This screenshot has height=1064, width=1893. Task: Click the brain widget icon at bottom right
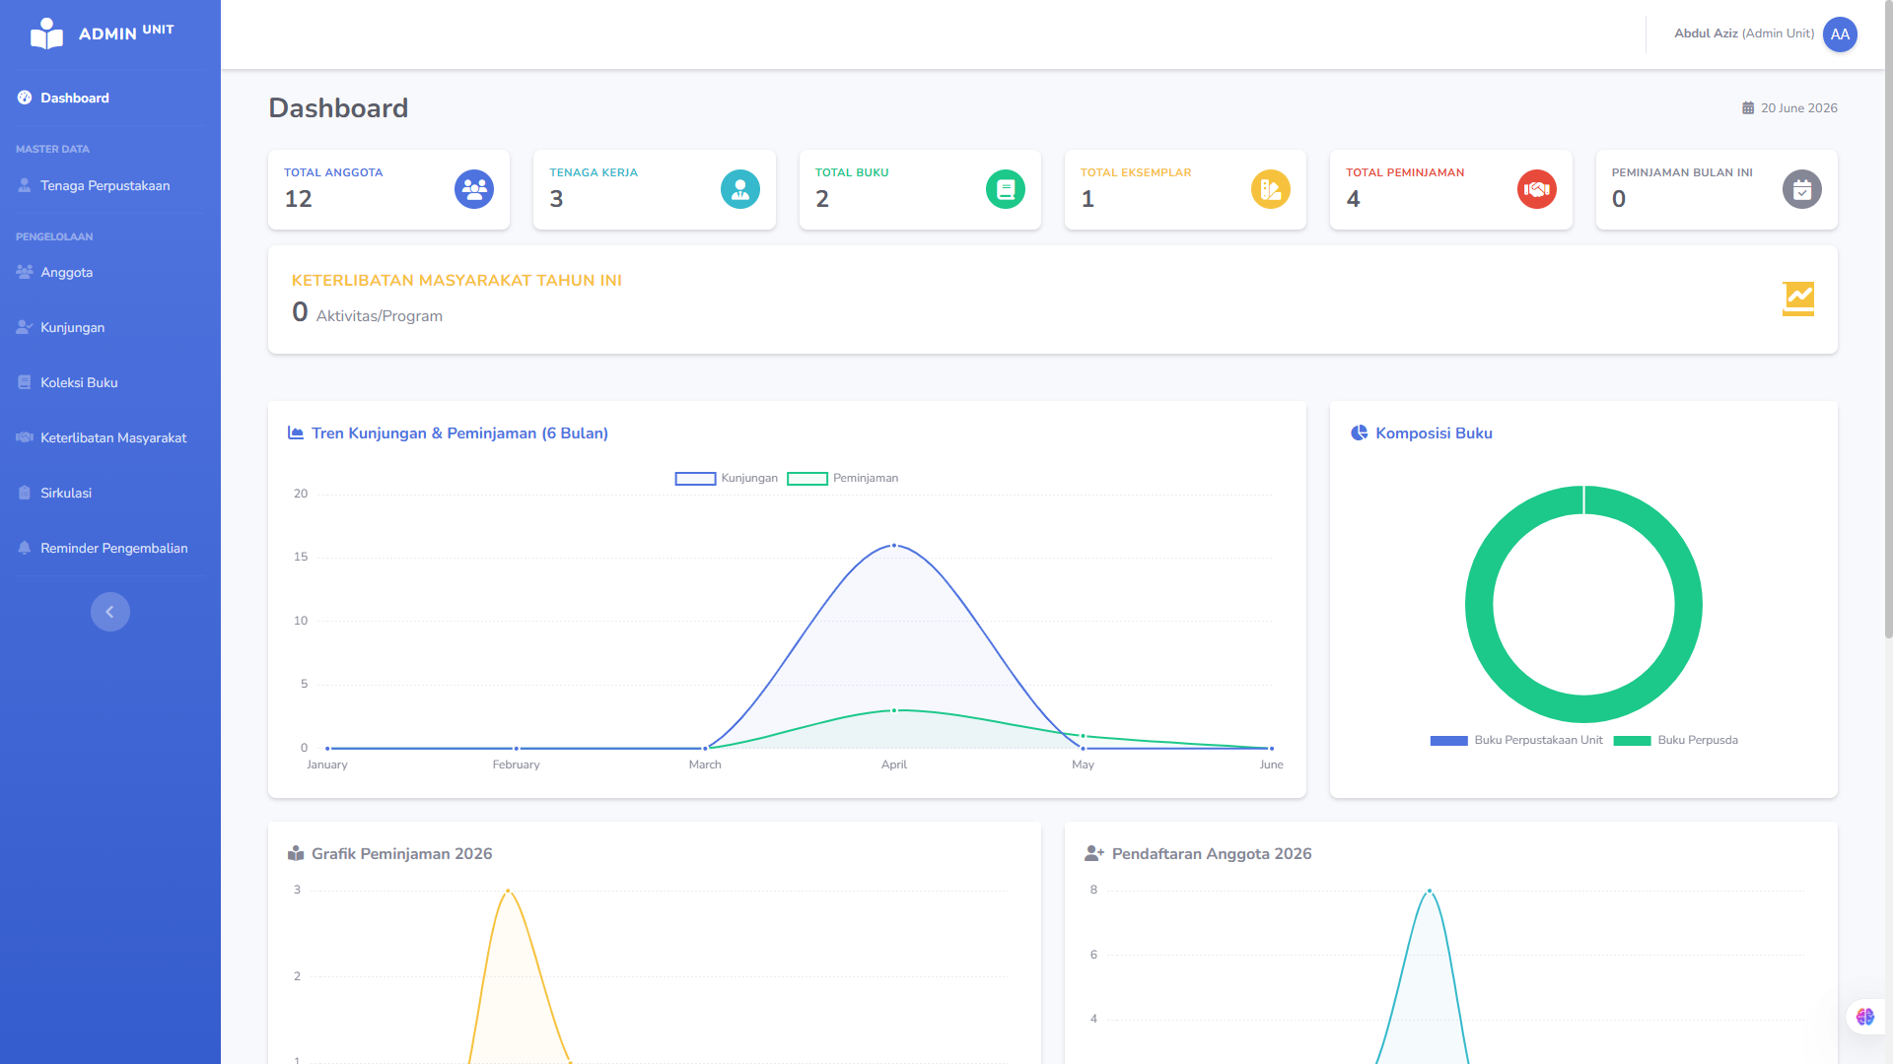pyautogui.click(x=1865, y=1017)
